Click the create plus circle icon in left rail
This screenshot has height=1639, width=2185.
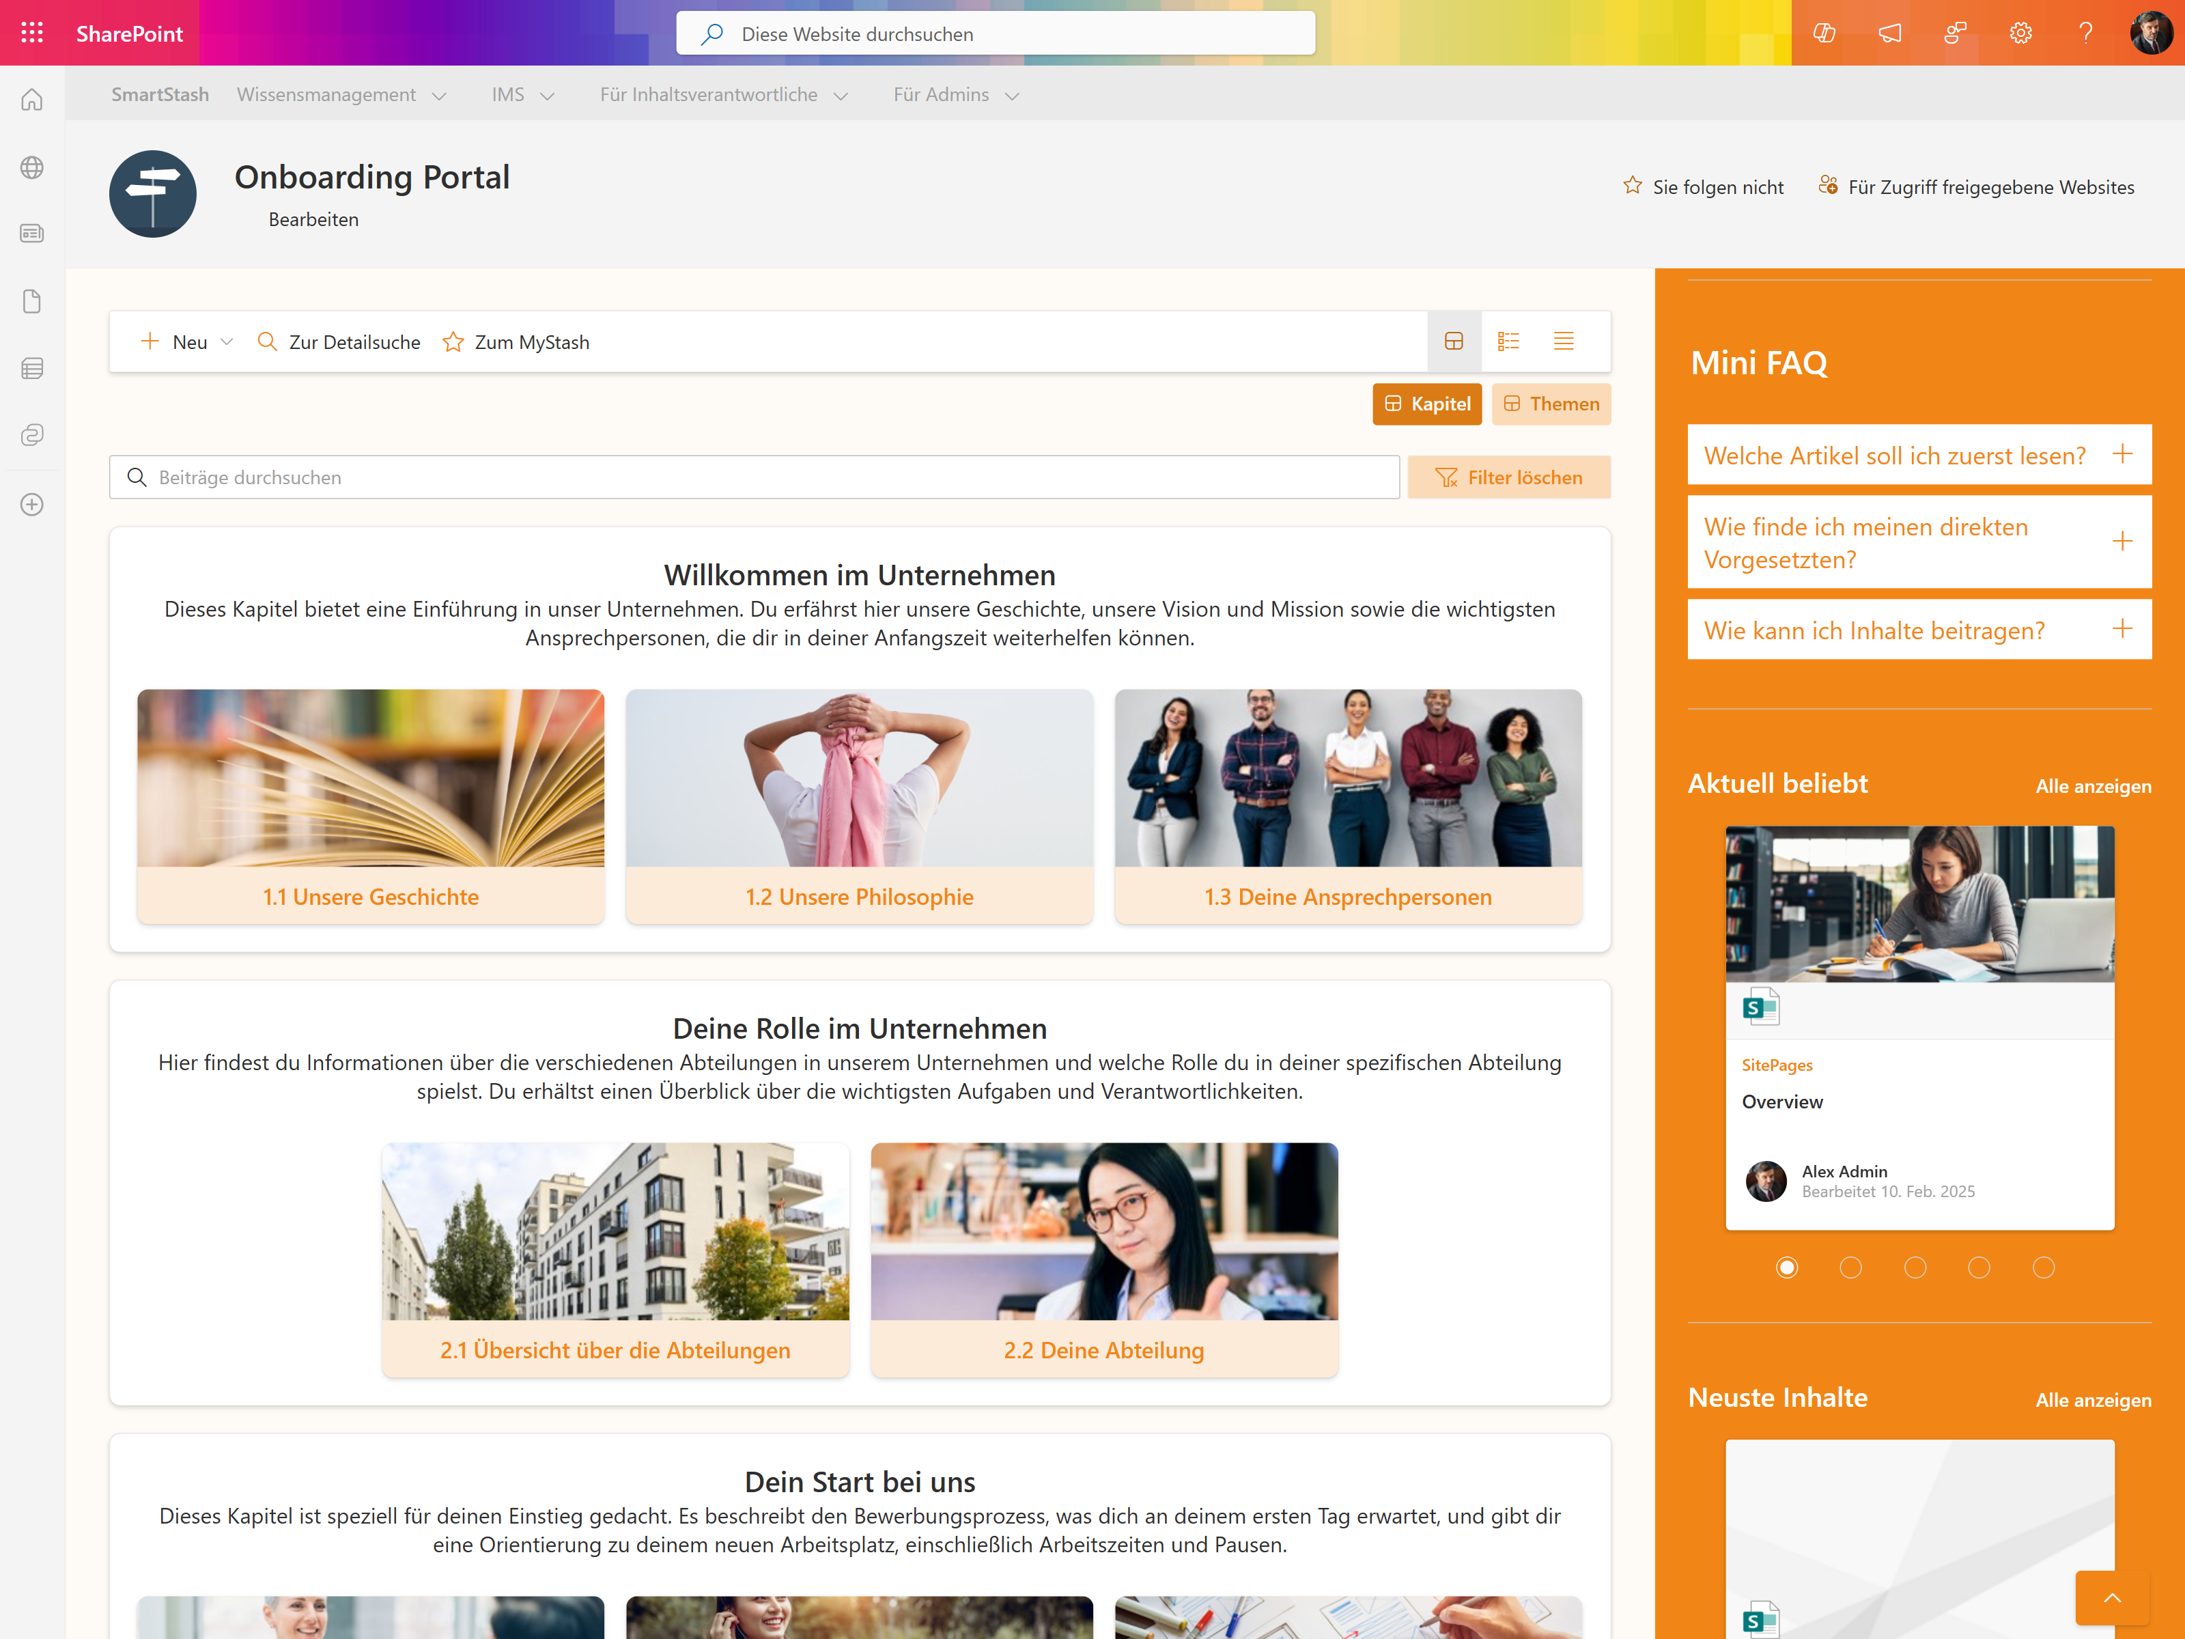coord(31,504)
